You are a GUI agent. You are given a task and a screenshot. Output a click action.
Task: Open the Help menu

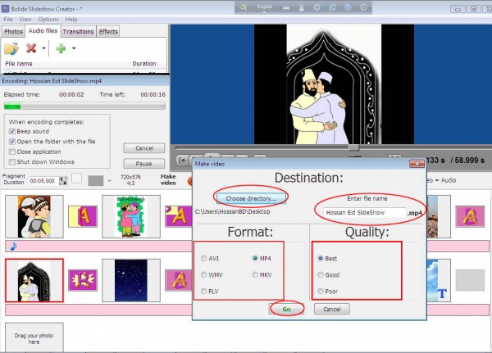(71, 19)
